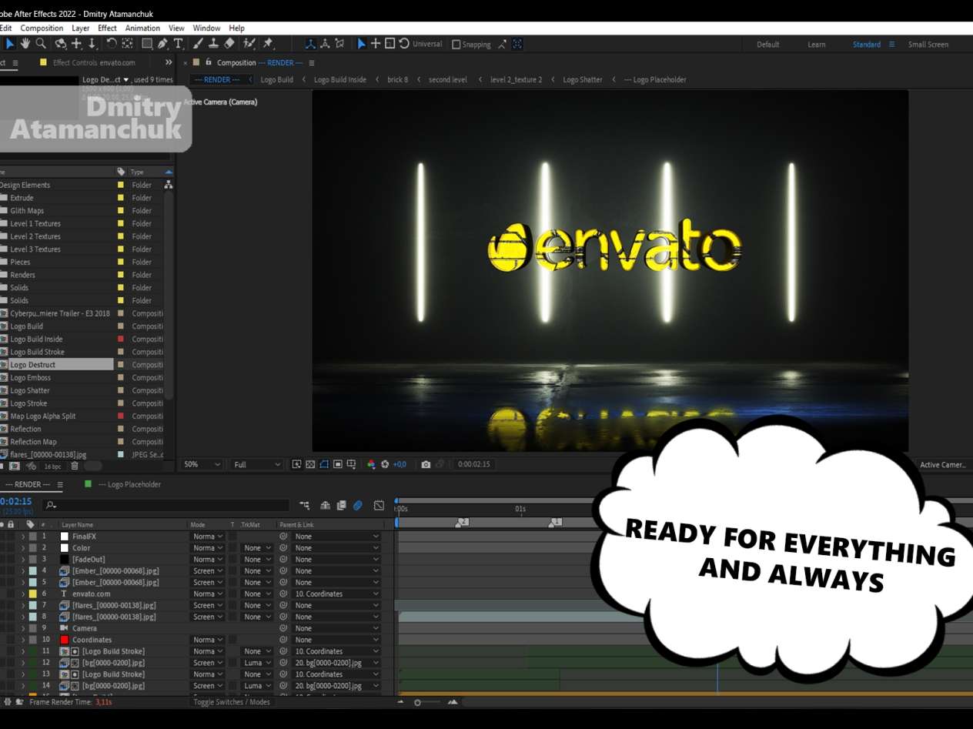Select the Hand tool
The height and width of the screenshot is (729, 973).
[25, 44]
